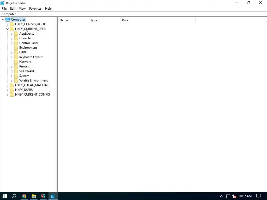The image size is (267, 200).
Task: Click the System folder icon
Action: coord(16,76)
